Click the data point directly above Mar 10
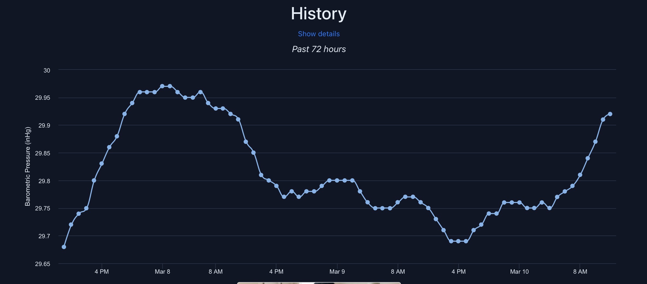This screenshot has width=647, height=284. (x=519, y=203)
